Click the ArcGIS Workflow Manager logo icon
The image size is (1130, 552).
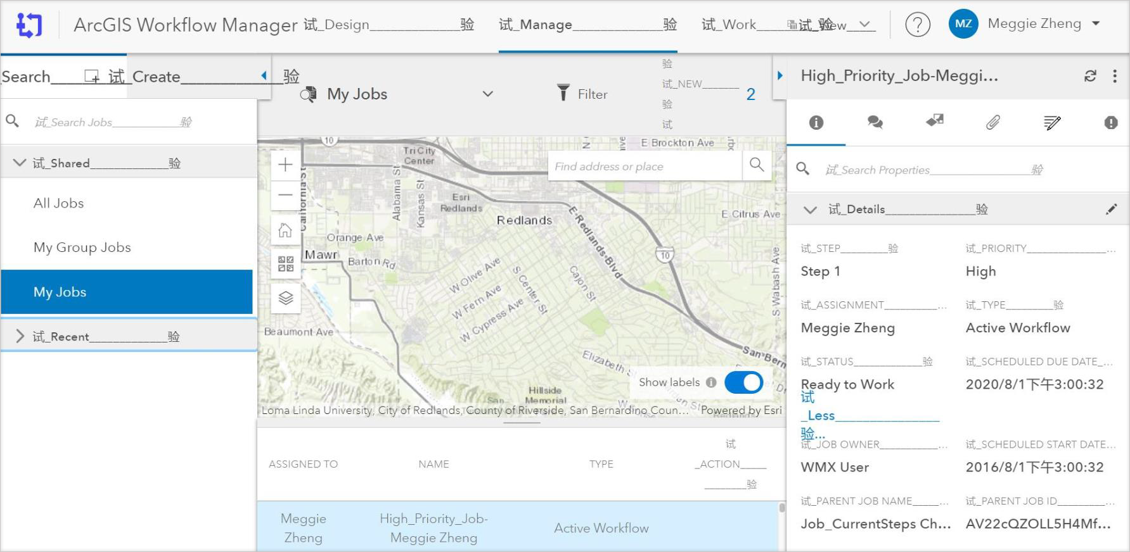(29, 25)
